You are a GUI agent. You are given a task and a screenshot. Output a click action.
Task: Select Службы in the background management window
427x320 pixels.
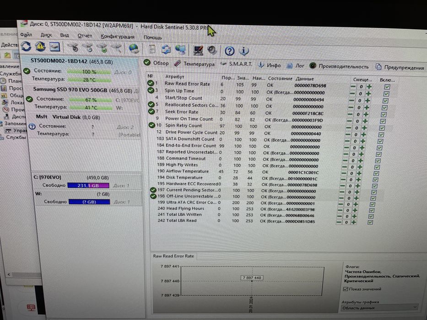point(16,137)
